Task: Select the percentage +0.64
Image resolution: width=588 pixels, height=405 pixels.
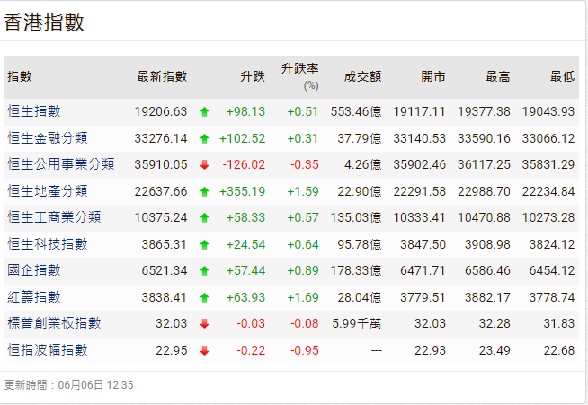Action: tap(303, 244)
